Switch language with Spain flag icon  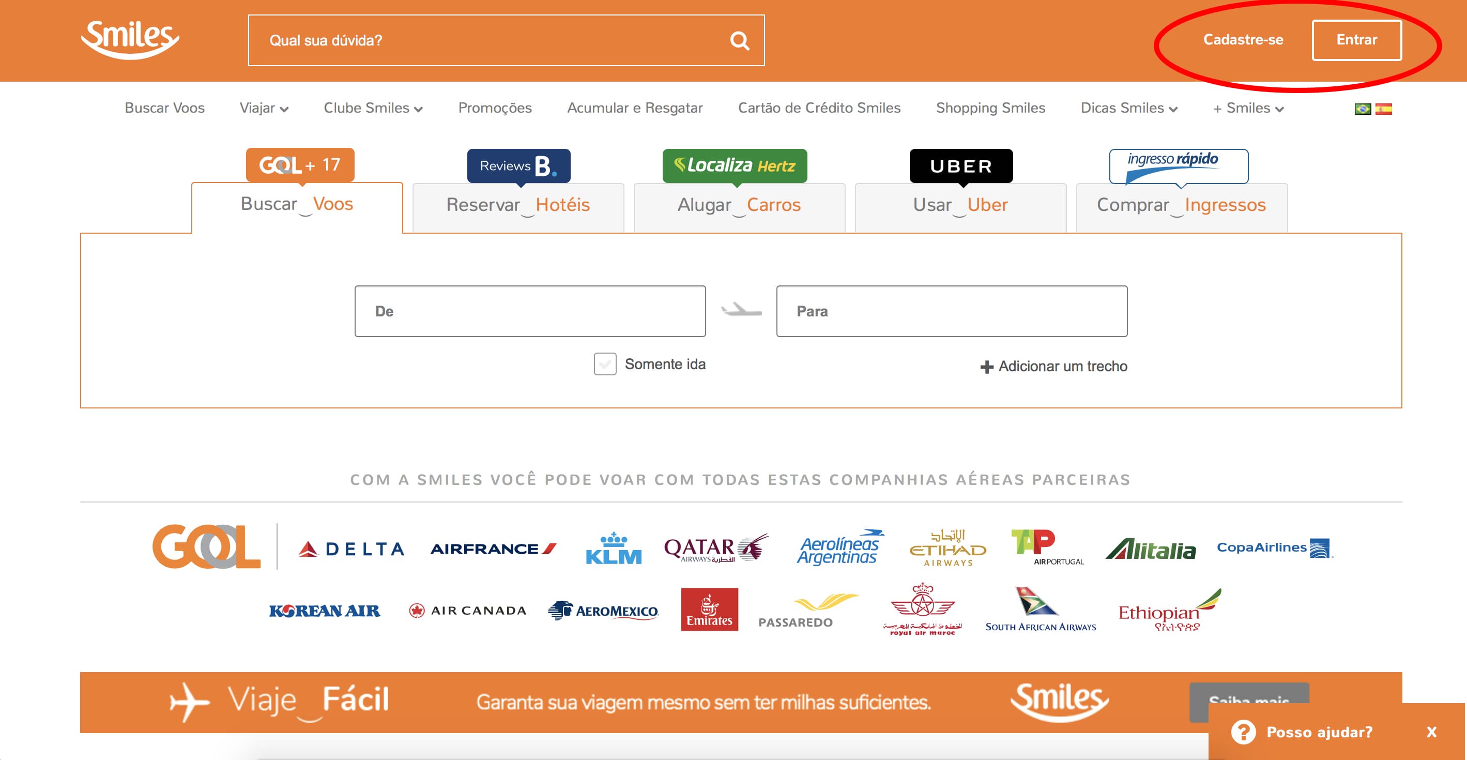pos(1383,109)
